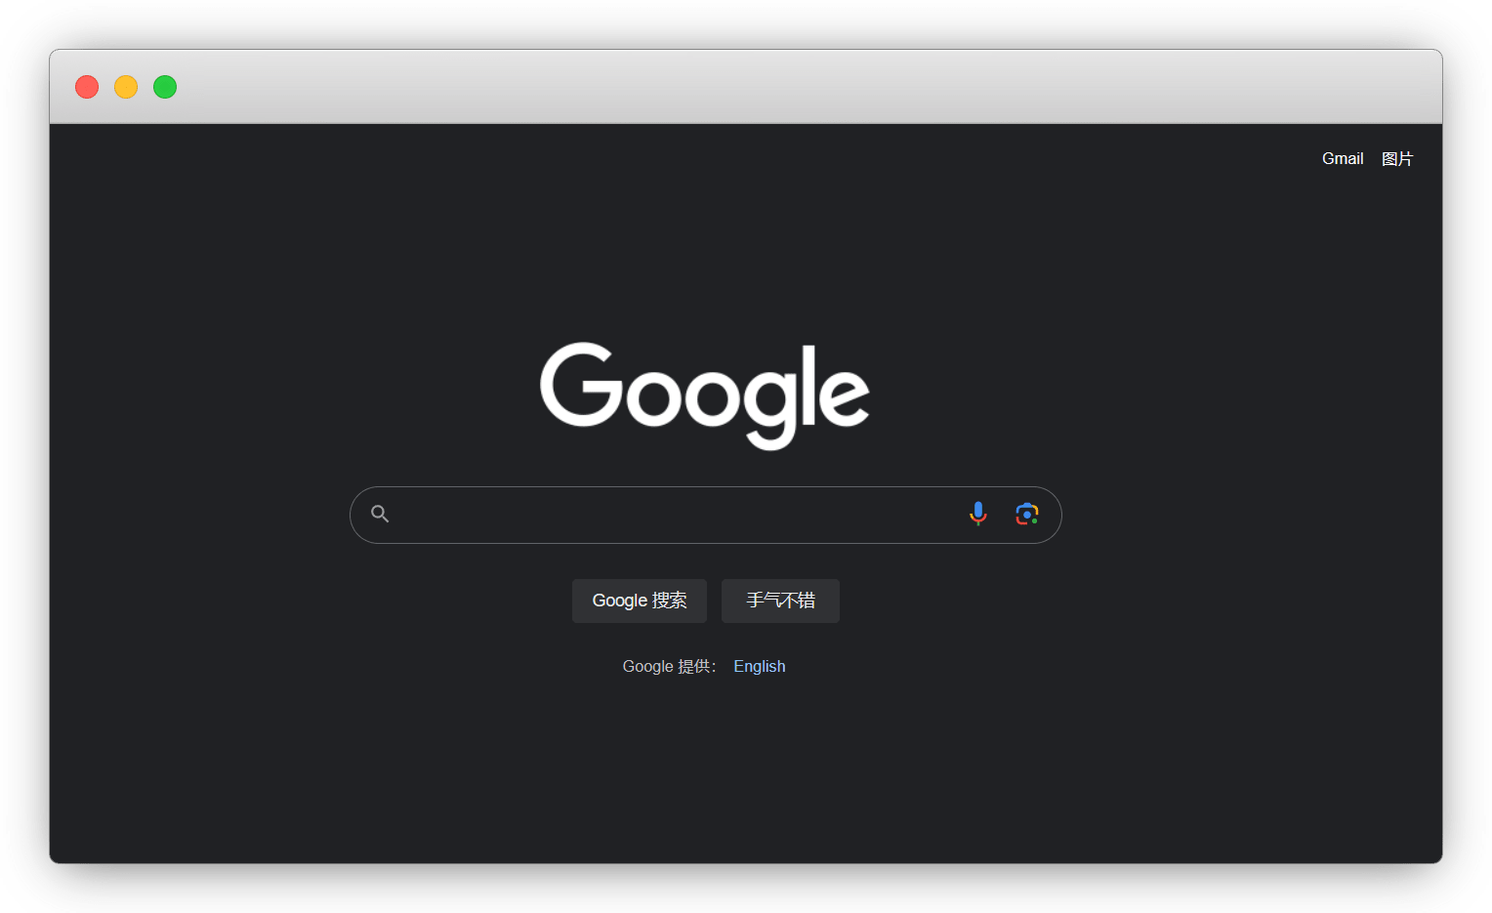Click the "Google 提供:" label text

coord(669,666)
